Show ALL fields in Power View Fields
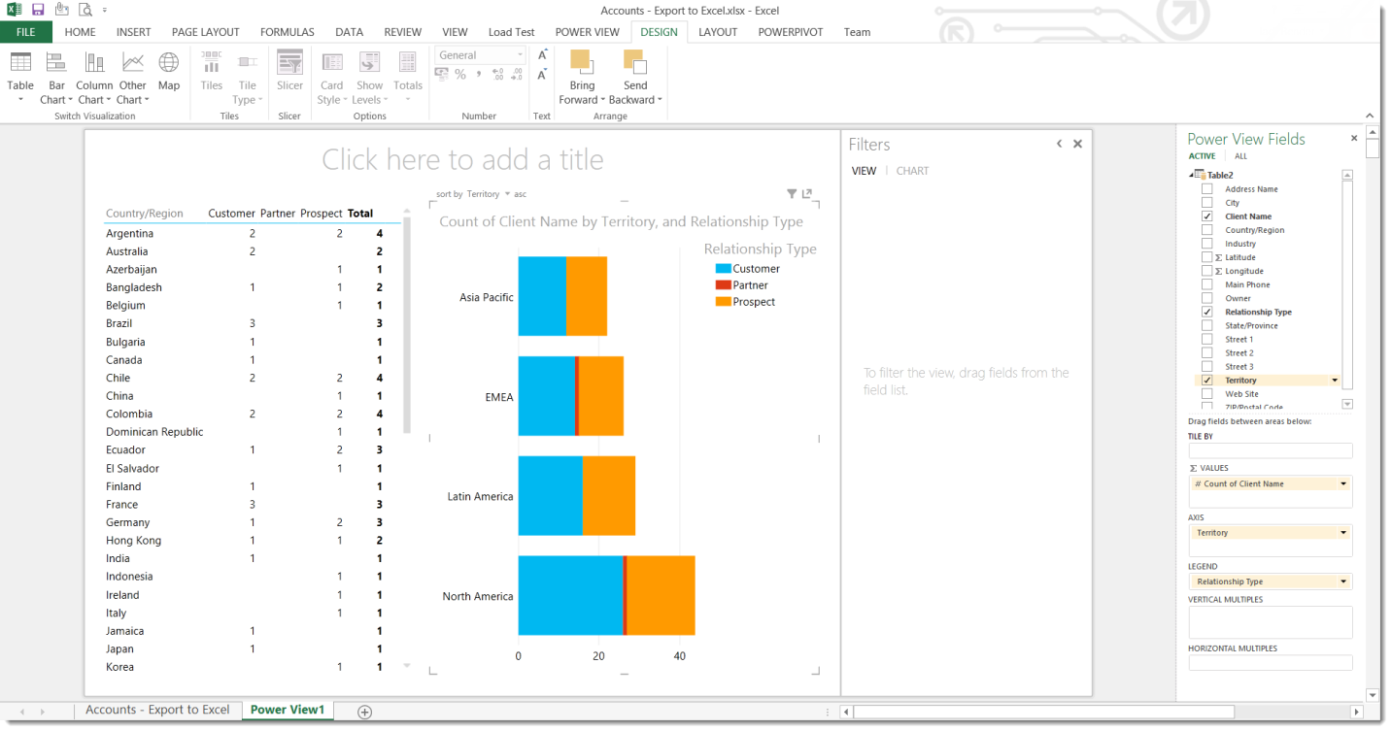Image resolution: width=1391 pixels, height=731 pixels. click(1240, 156)
